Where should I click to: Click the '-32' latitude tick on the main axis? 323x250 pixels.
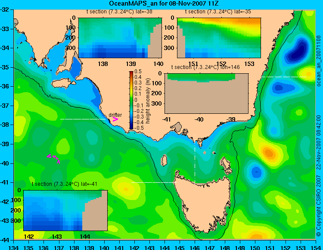point(5,9)
